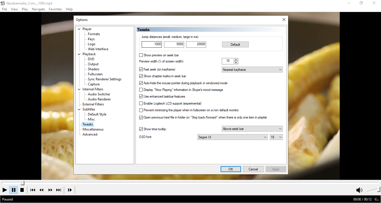Disable Use enhanced taskbar features checkbox
The height and width of the screenshot is (203, 381).
coord(141,96)
